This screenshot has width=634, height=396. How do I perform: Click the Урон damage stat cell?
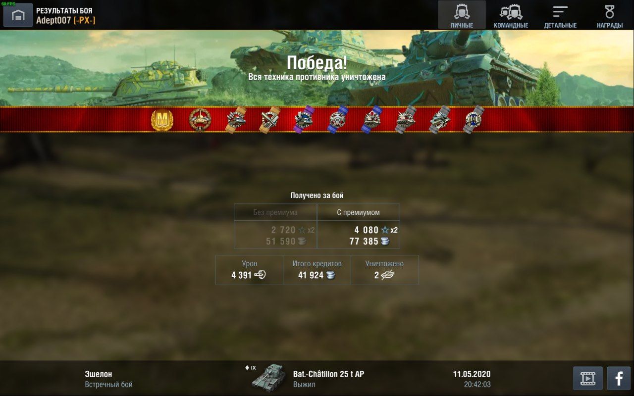click(x=249, y=270)
